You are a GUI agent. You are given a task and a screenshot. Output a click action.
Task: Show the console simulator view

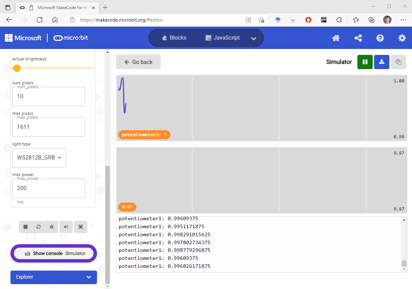tap(53, 253)
